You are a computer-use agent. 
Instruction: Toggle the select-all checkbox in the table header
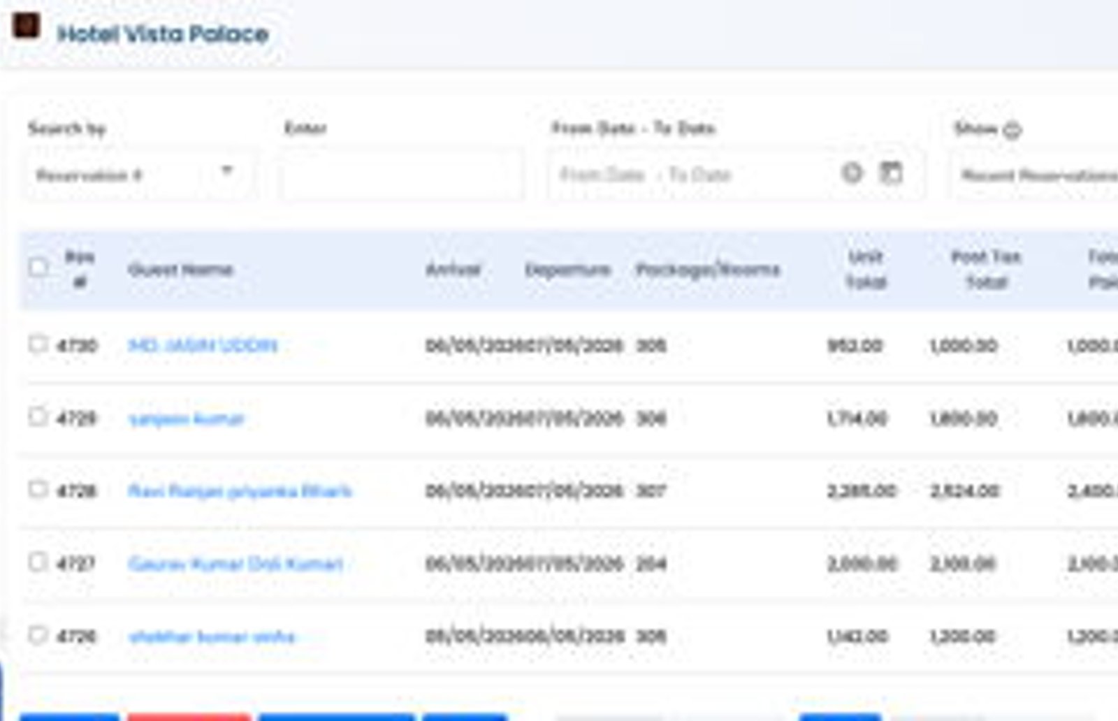38,267
